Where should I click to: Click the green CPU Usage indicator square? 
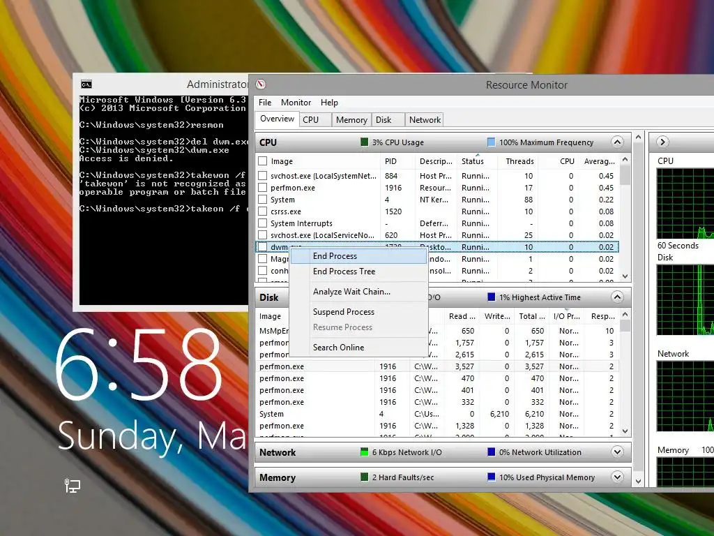[364, 142]
